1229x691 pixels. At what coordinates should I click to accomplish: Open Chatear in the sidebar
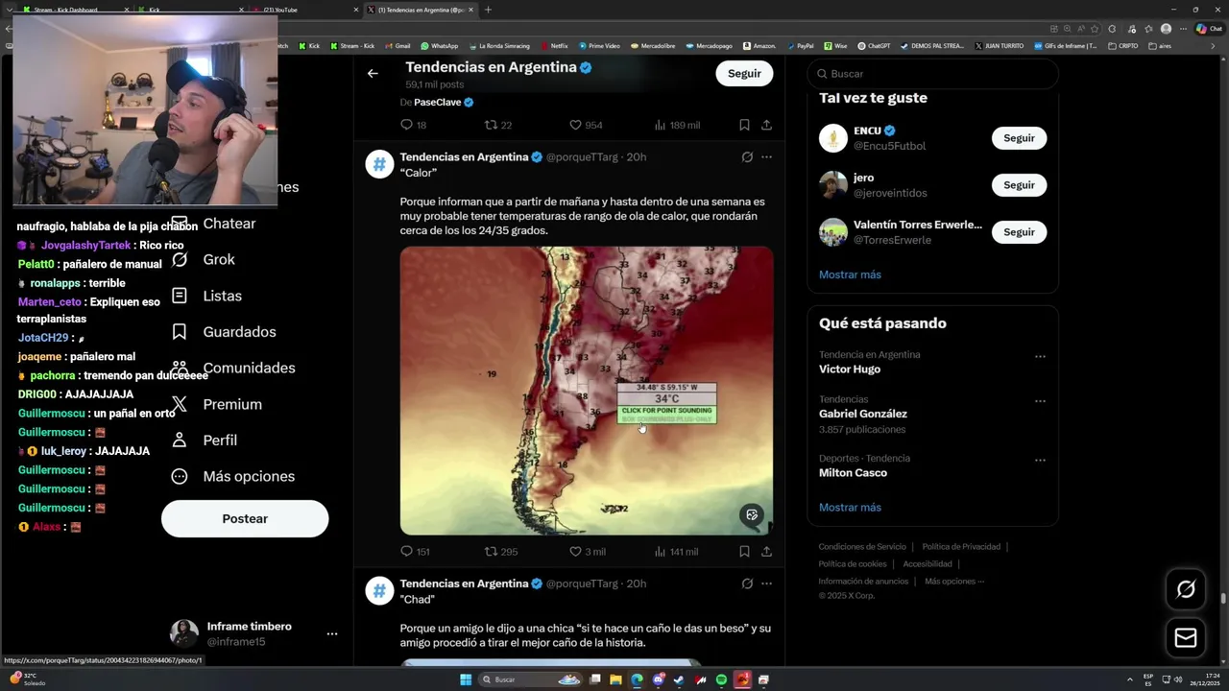213,224
